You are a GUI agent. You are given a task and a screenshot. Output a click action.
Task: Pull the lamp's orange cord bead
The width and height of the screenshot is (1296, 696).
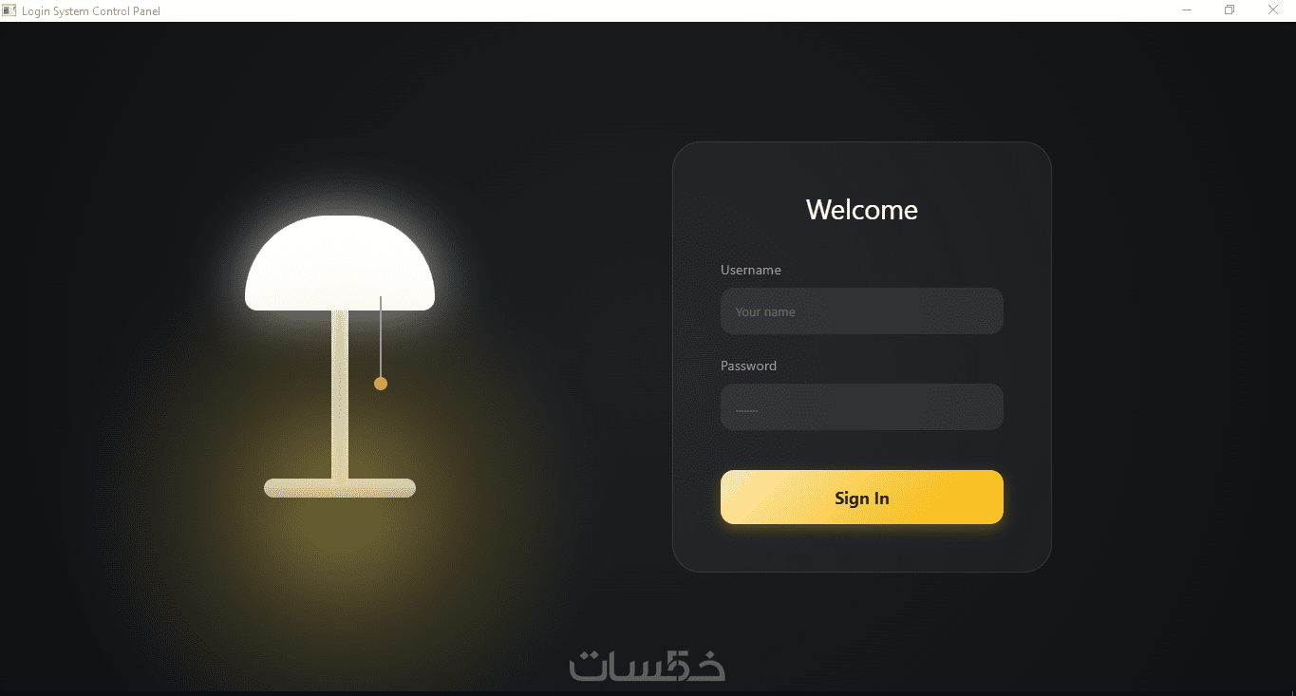381,384
